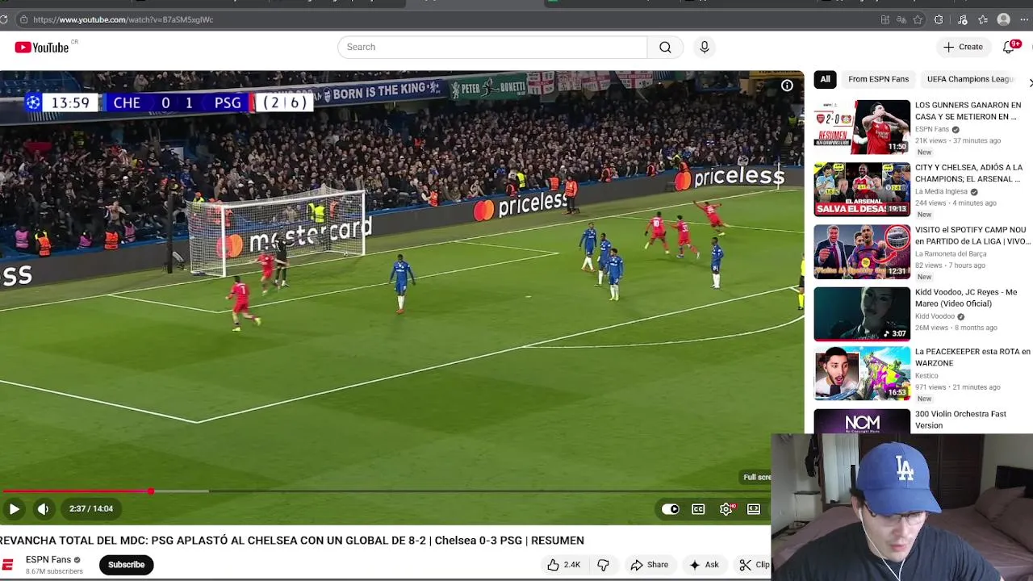Open the ESPN Fans channel name
Image resolution: width=1033 pixels, height=581 pixels.
48,559
